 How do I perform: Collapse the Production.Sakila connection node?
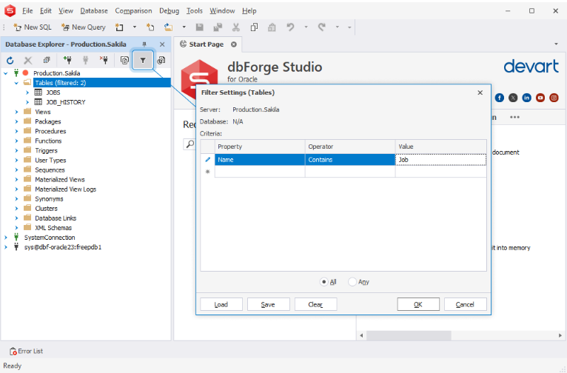5,73
